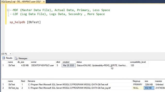Switch to the Results tab
Viewport: 165px width, 92px height.
(x=7, y=58)
